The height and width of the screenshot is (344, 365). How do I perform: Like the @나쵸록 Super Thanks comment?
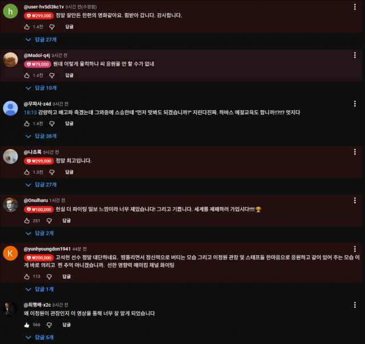[x=27, y=172]
